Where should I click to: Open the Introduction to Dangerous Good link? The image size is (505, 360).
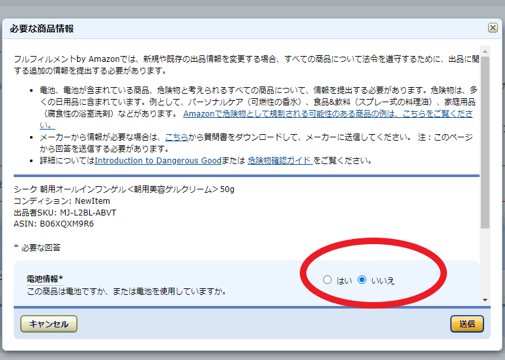(158, 160)
